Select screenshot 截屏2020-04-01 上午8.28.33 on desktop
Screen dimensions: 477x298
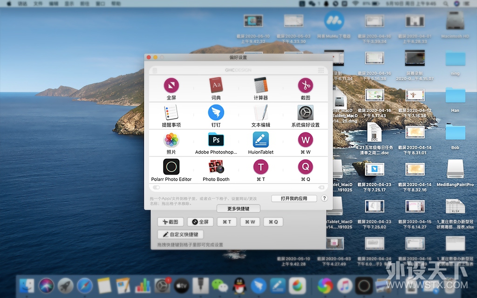coord(415,28)
